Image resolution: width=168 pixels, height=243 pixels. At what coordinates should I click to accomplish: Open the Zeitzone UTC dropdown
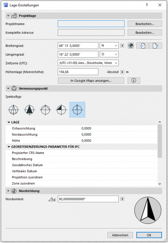88,63
